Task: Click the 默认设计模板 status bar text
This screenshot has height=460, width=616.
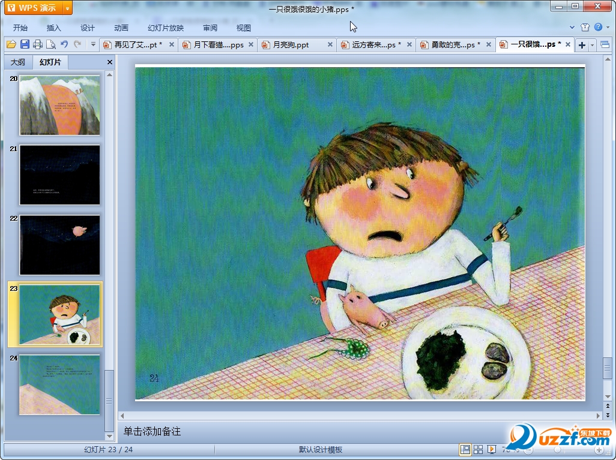Action: click(321, 450)
